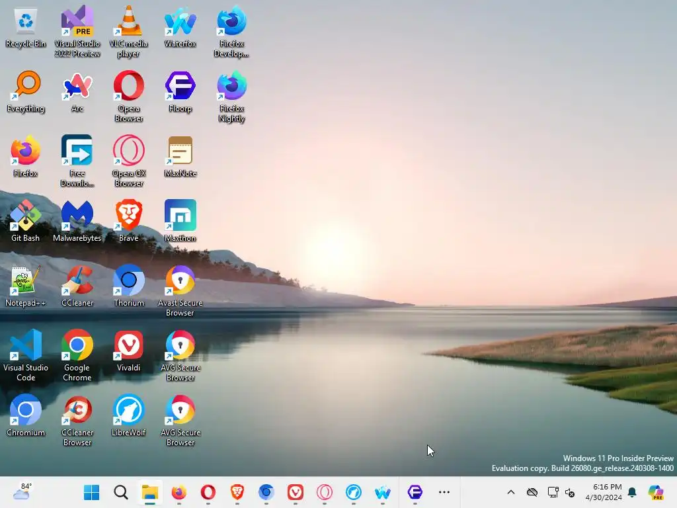
Task: Select the Visual Studio Code desktop shortcut
Action: [26, 355]
